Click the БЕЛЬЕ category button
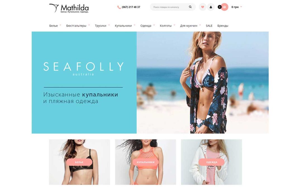This screenshot has height=190, width=286. coord(79,162)
